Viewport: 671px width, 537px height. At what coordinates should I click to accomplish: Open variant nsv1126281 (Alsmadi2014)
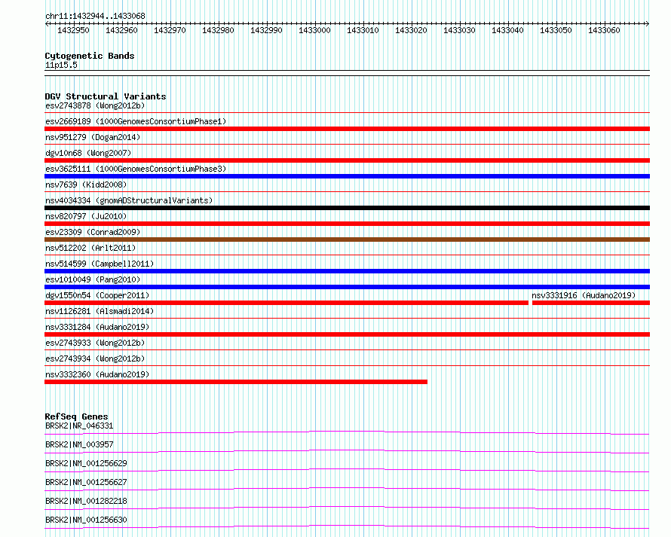tap(100, 311)
